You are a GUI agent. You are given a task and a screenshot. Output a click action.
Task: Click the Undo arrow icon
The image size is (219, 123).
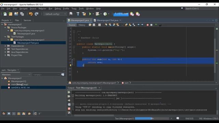pyautogui.click(x=31, y=14)
